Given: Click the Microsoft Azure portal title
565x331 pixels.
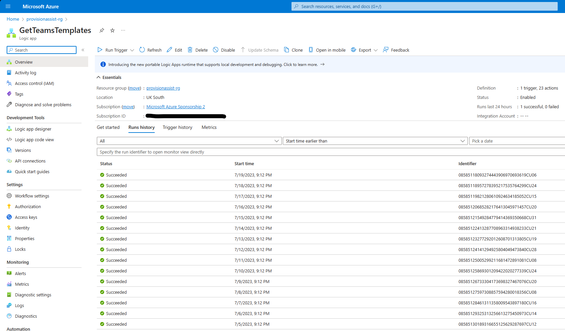Looking at the screenshot, I should (x=41, y=6).
